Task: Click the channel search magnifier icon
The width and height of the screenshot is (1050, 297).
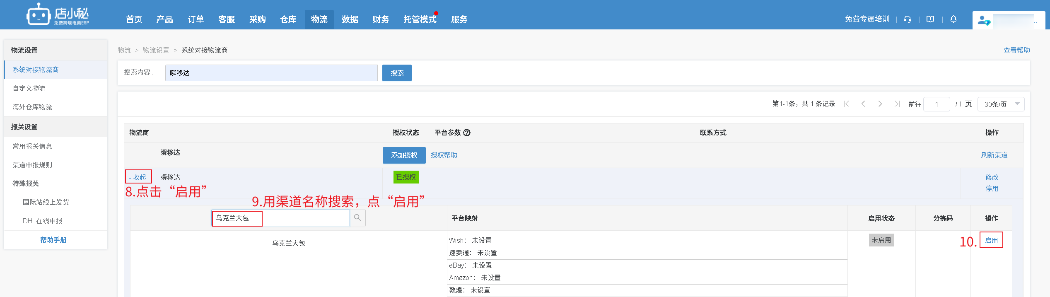Action: click(x=357, y=218)
